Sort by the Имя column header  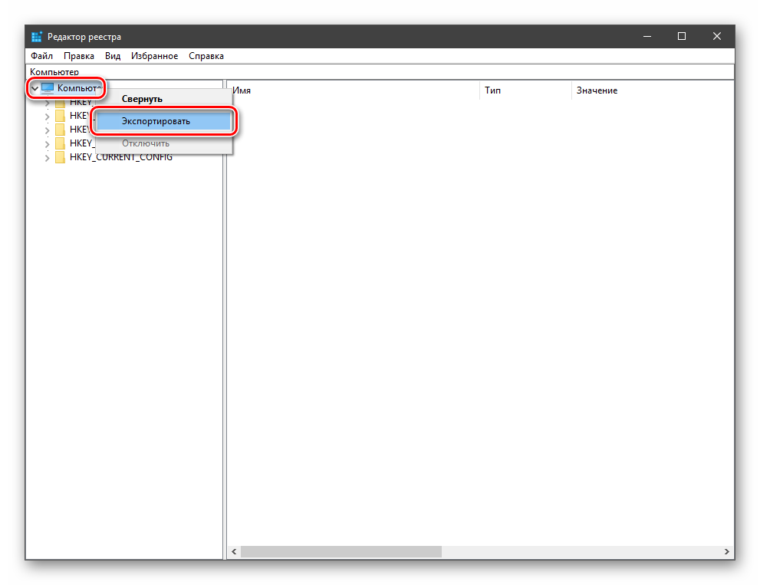tap(353, 90)
